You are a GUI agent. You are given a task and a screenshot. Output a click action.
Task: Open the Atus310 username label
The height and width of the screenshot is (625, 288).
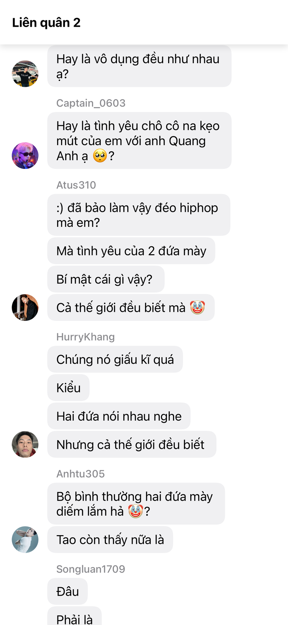(x=76, y=185)
